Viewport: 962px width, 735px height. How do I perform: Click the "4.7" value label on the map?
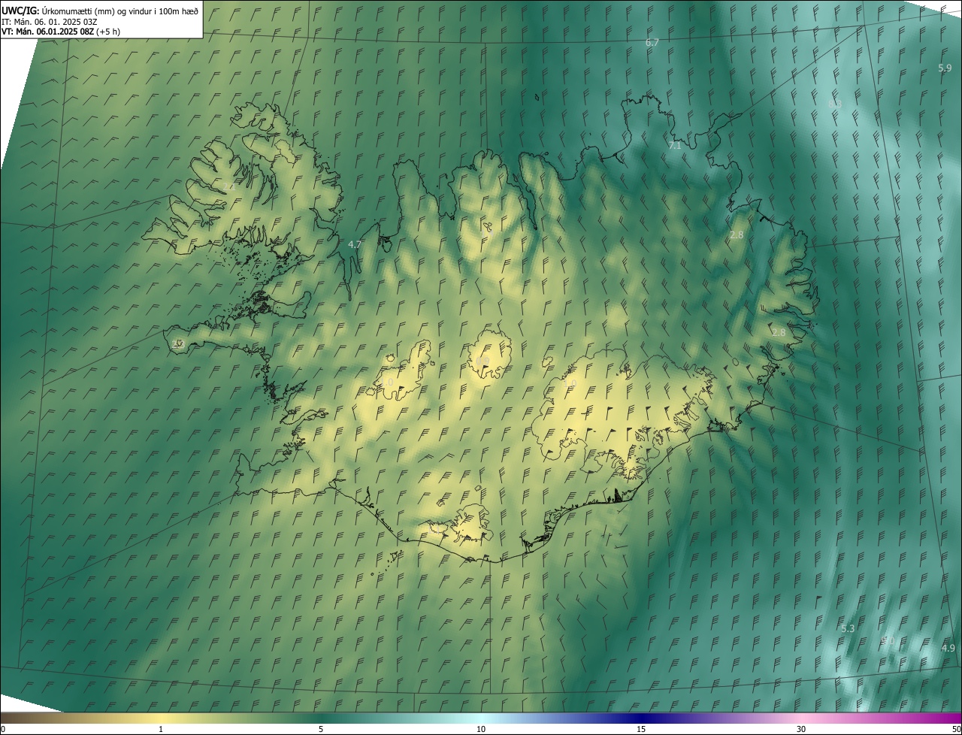[x=355, y=244]
